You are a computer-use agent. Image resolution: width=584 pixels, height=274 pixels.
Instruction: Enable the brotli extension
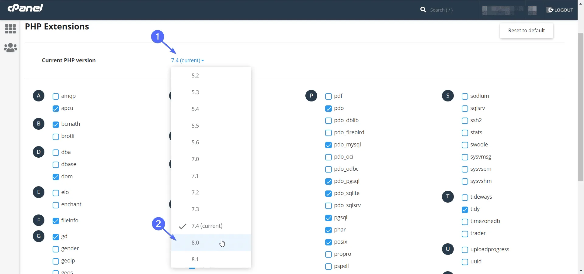coord(56,136)
